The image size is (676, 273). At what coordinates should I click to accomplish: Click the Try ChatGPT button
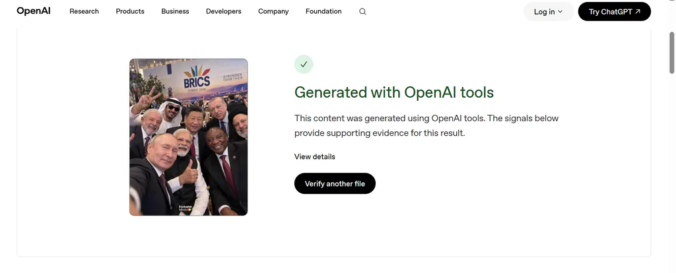pos(615,12)
